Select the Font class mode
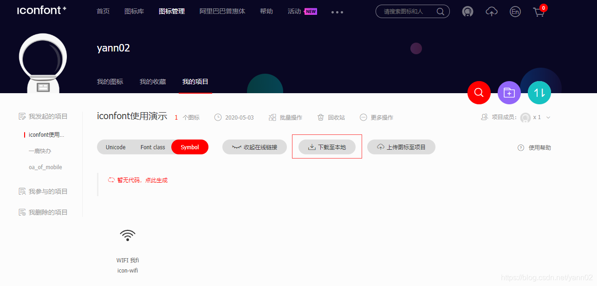The image size is (597, 286). pos(153,147)
